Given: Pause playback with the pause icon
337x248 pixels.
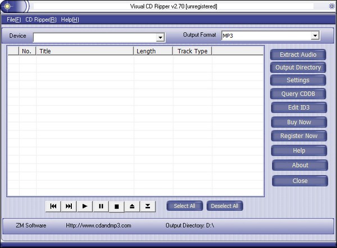Looking at the screenshot, I should [x=101, y=206].
